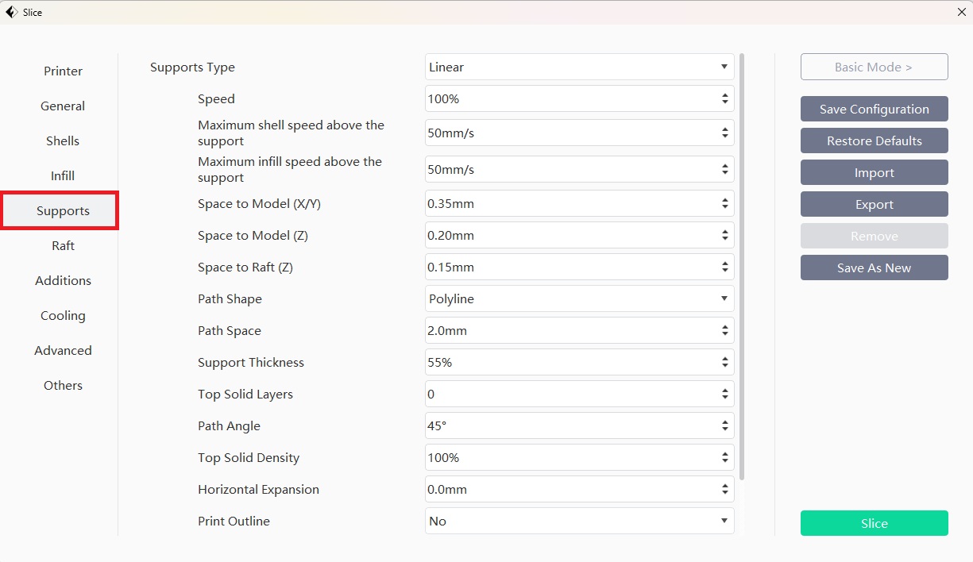The width and height of the screenshot is (973, 562).
Task: Open the Infill settings tab
Action: tap(63, 176)
